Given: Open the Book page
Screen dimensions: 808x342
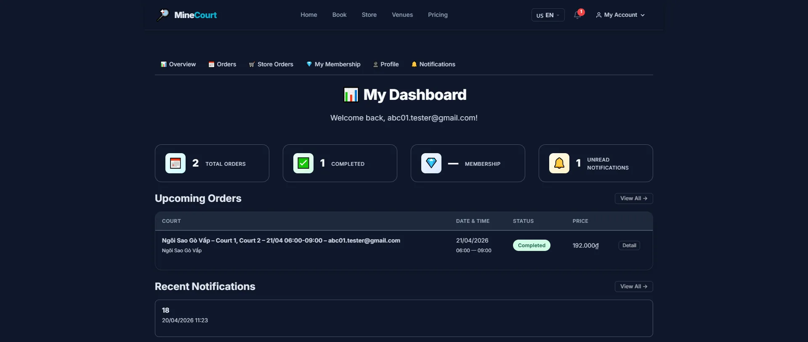Looking at the screenshot, I should 339,15.
